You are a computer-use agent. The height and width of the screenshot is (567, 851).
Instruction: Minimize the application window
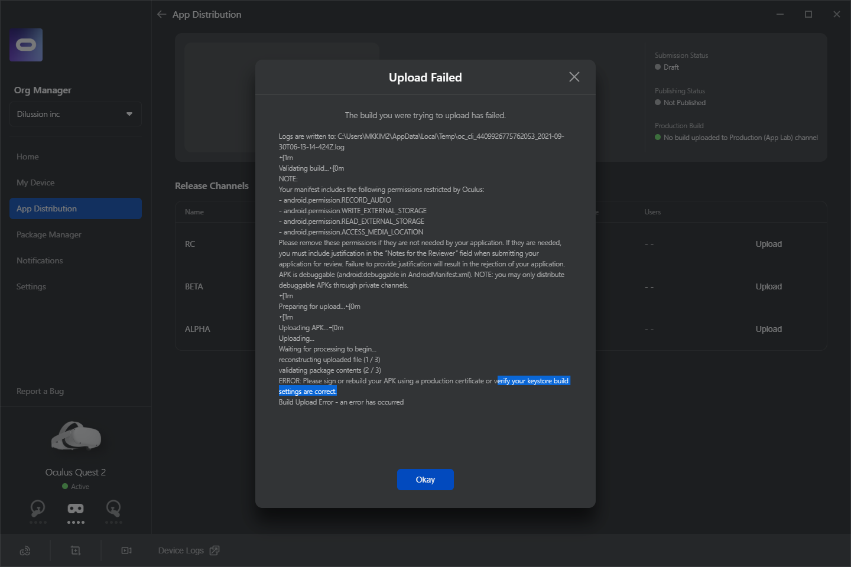pyautogui.click(x=780, y=14)
